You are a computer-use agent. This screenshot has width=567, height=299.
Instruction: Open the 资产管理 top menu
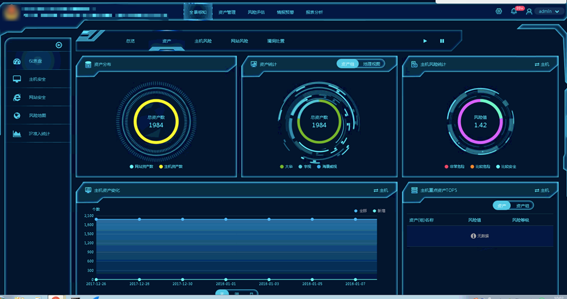tap(227, 12)
